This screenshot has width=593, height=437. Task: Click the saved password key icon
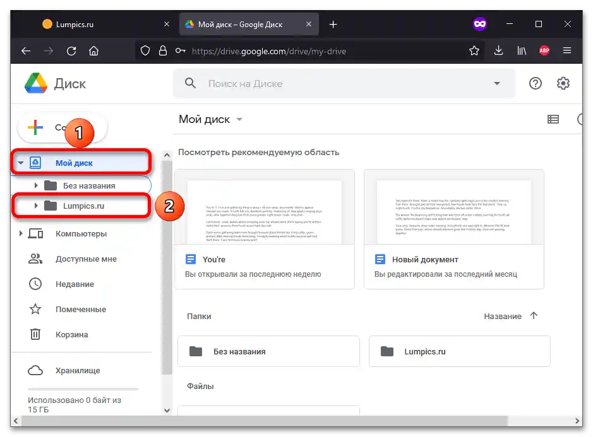tap(181, 50)
